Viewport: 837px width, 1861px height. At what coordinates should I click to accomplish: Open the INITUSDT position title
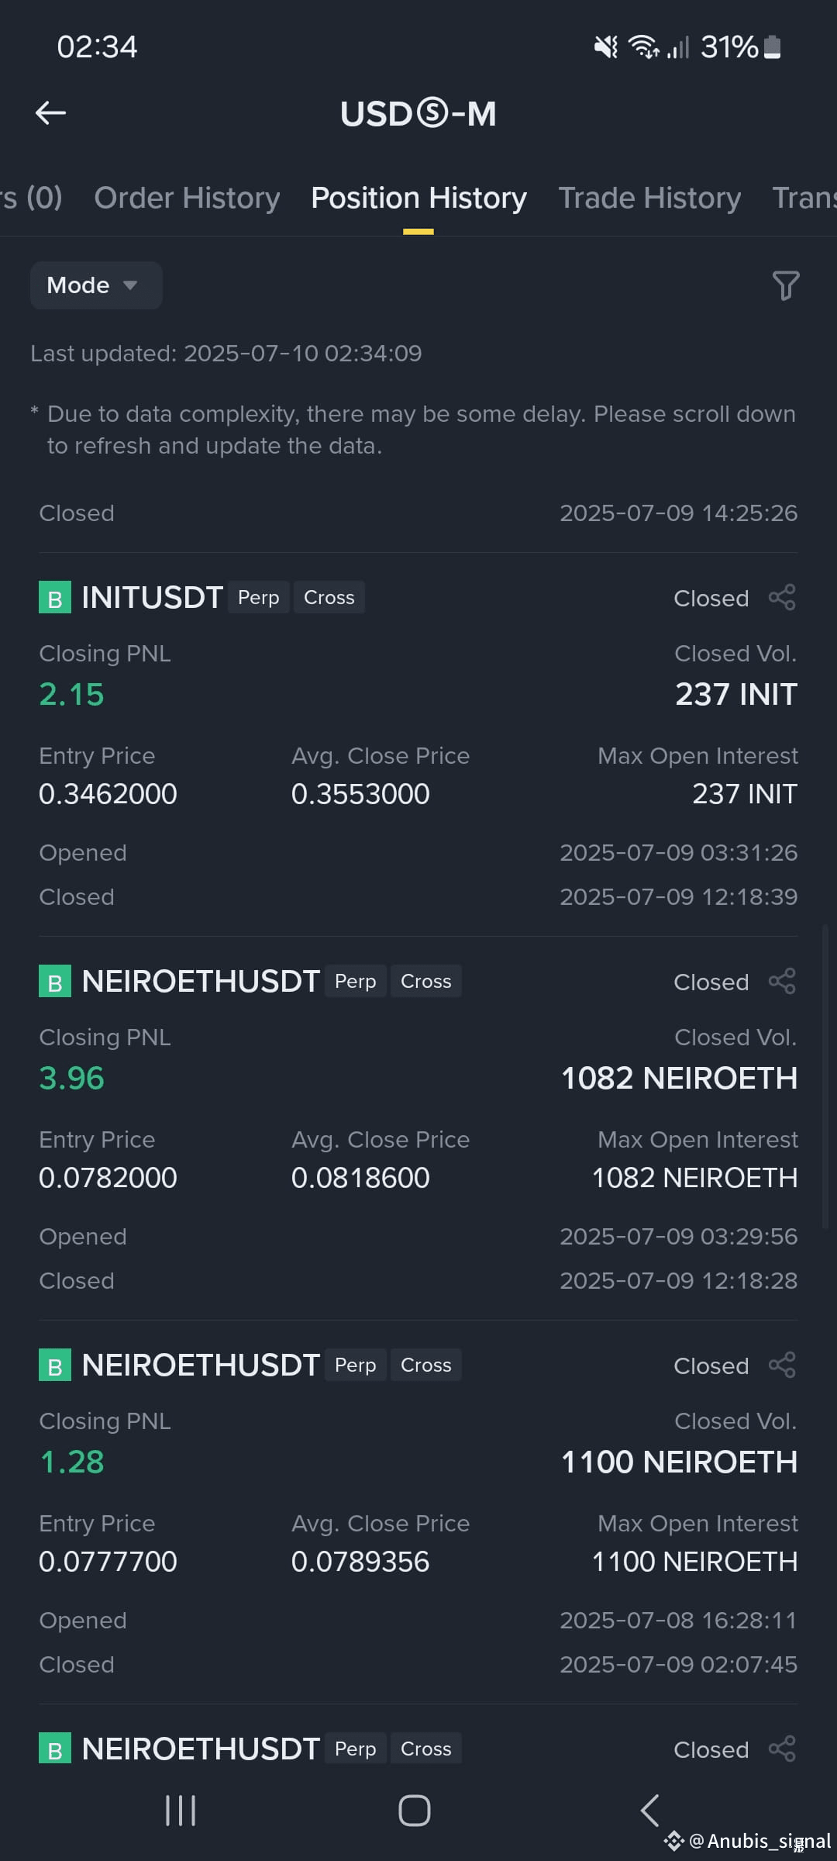click(153, 598)
